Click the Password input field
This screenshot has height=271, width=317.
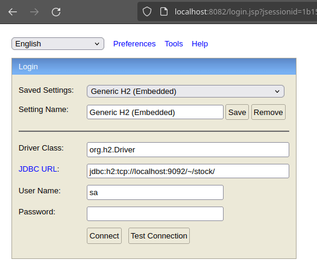tap(155, 214)
